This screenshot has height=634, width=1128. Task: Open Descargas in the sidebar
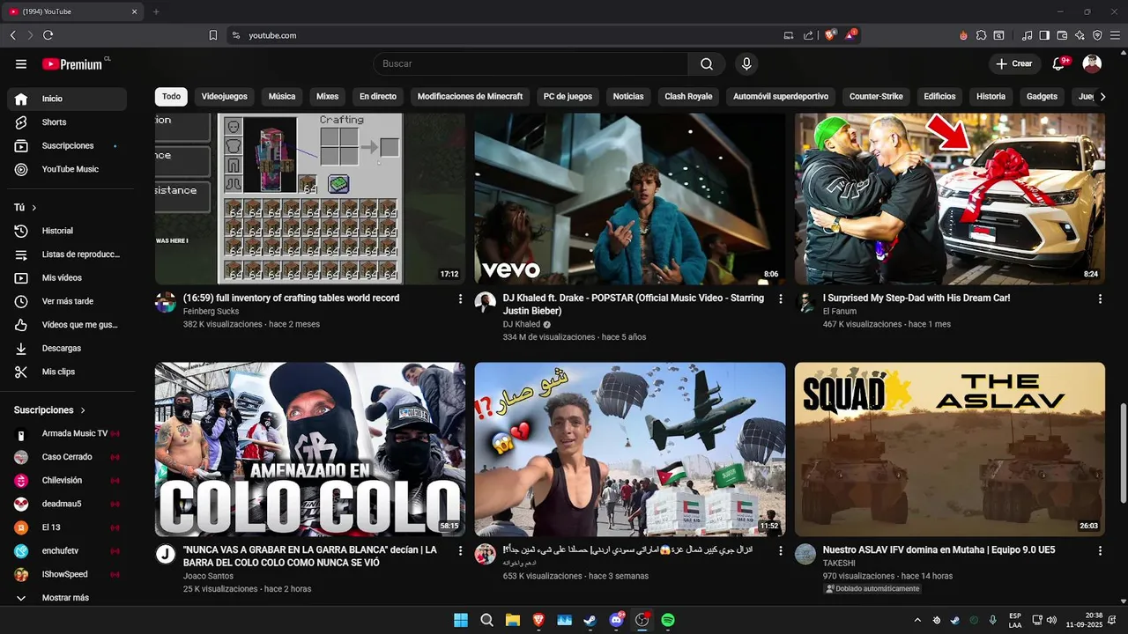(67, 349)
